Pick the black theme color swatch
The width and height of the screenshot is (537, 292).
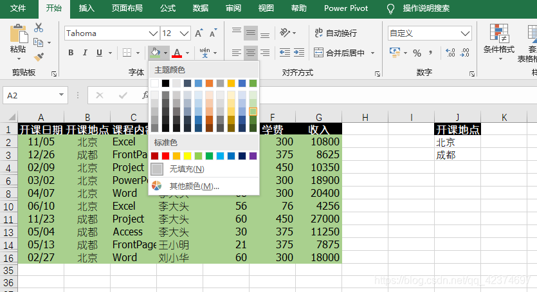coord(165,83)
